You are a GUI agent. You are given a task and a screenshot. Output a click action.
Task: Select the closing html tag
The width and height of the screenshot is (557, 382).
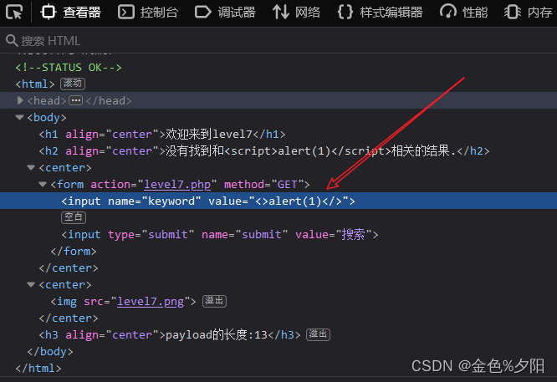(x=38, y=368)
